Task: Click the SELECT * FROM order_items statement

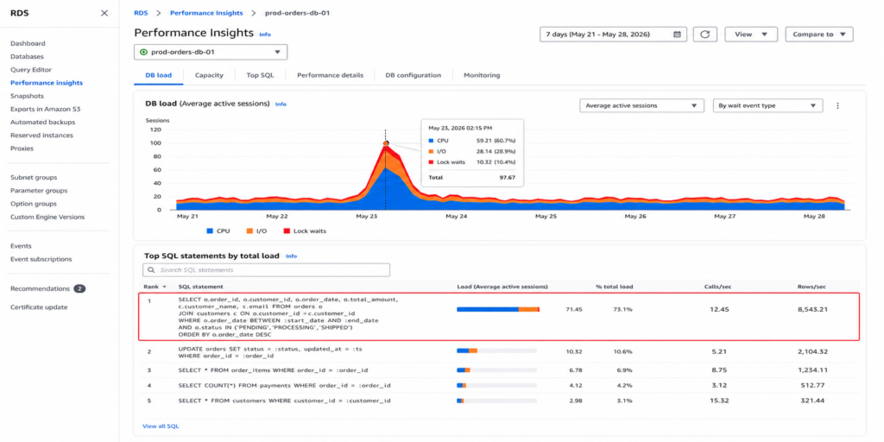Action: point(274,369)
